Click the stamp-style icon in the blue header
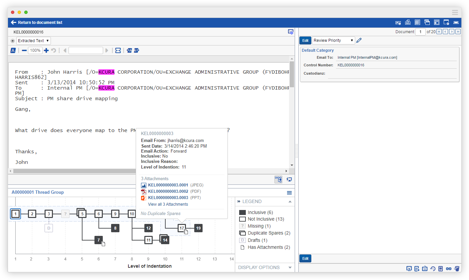Screen dimensions: 469x280 coord(408,22)
